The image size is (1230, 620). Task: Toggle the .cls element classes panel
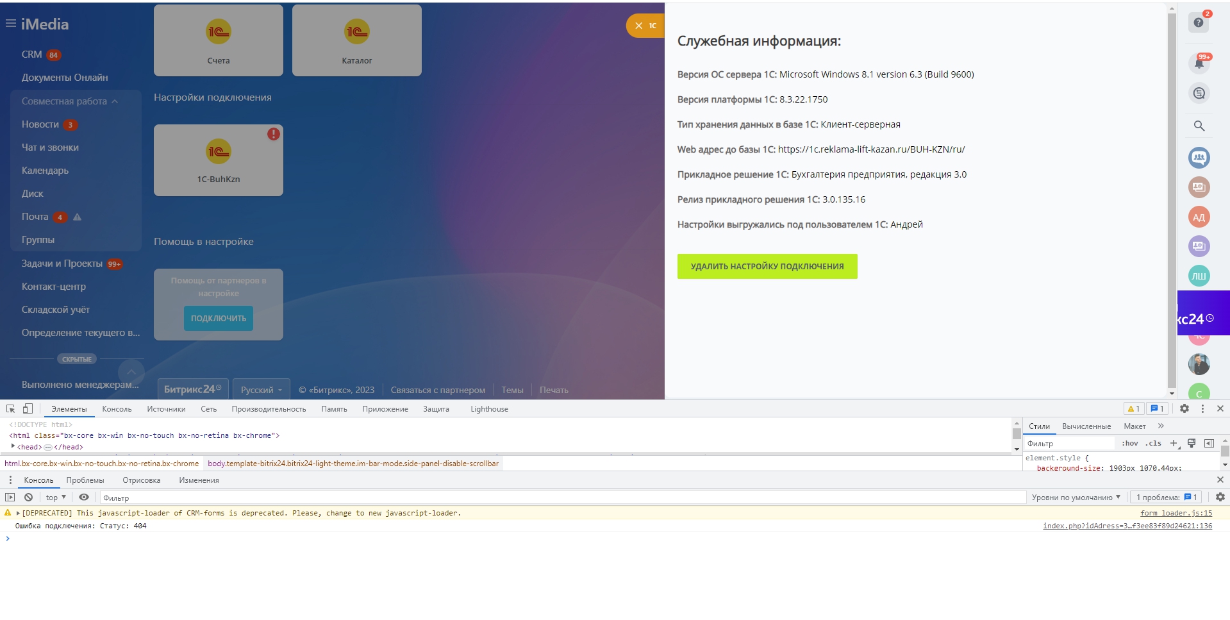coord(1154,443)
